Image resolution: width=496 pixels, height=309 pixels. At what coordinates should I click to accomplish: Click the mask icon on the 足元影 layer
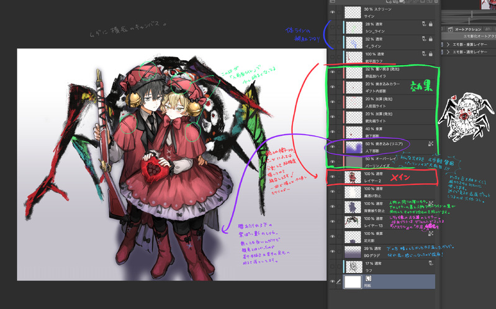431,234
